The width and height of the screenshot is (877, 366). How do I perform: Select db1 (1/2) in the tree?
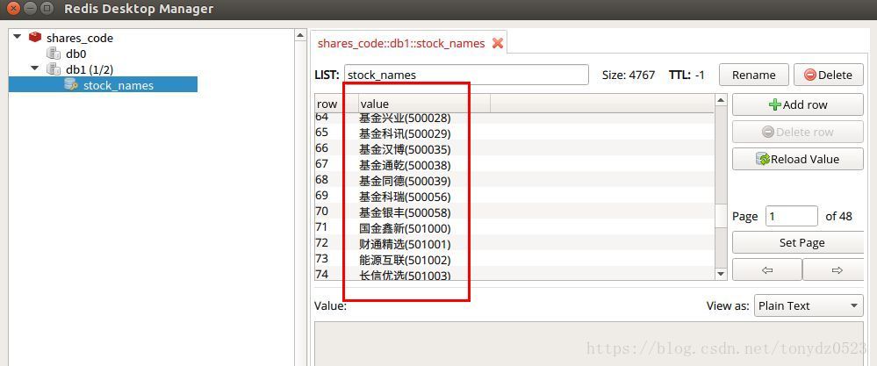coord(90,69)
